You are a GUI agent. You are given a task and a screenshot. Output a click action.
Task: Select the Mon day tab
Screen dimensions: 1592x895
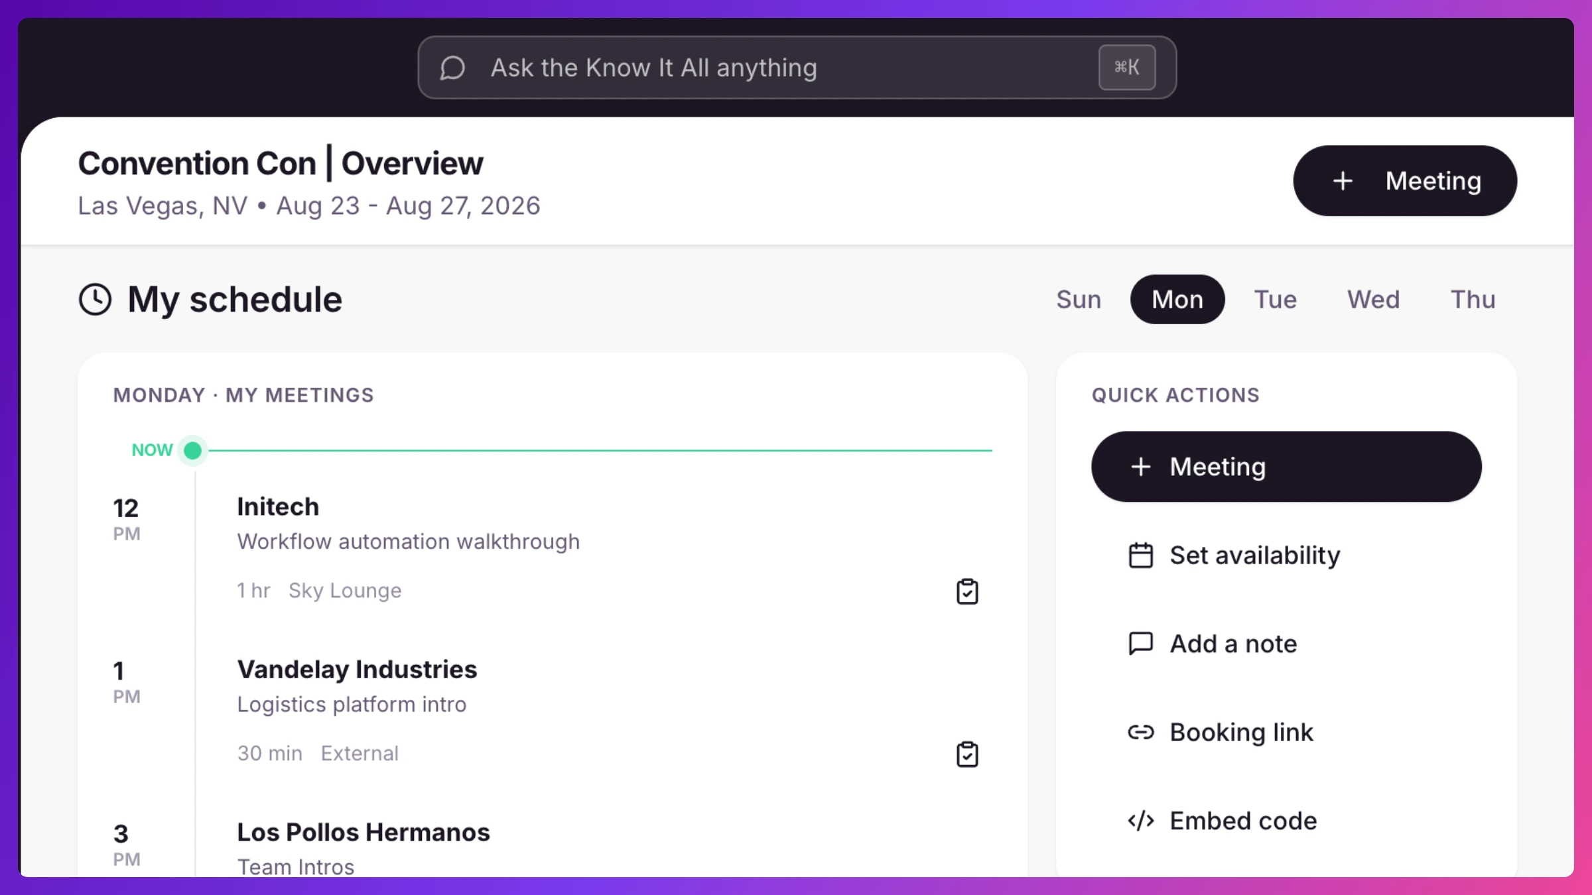[1177, 300]
